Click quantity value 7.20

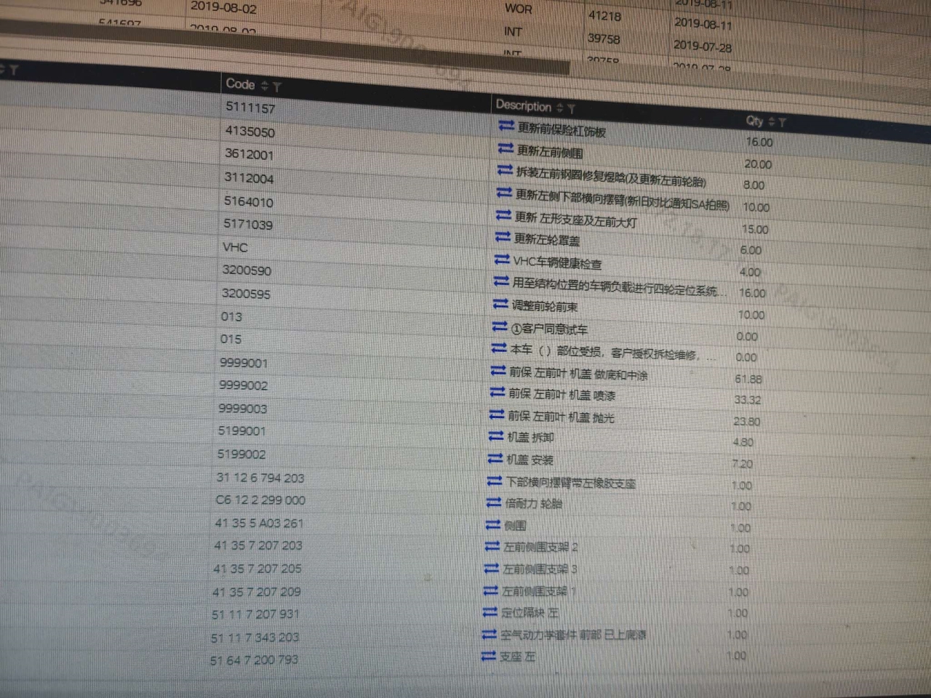tap(743, 463)
